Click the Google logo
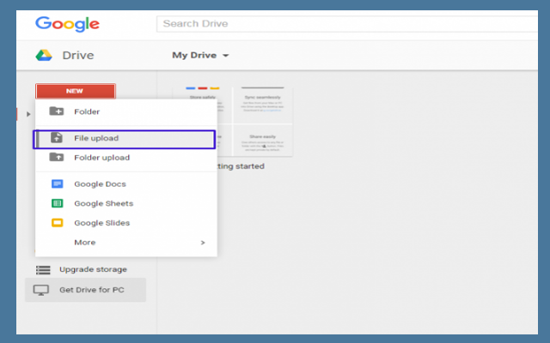Screen dimensions: 550x343 [x=67, y=24]
